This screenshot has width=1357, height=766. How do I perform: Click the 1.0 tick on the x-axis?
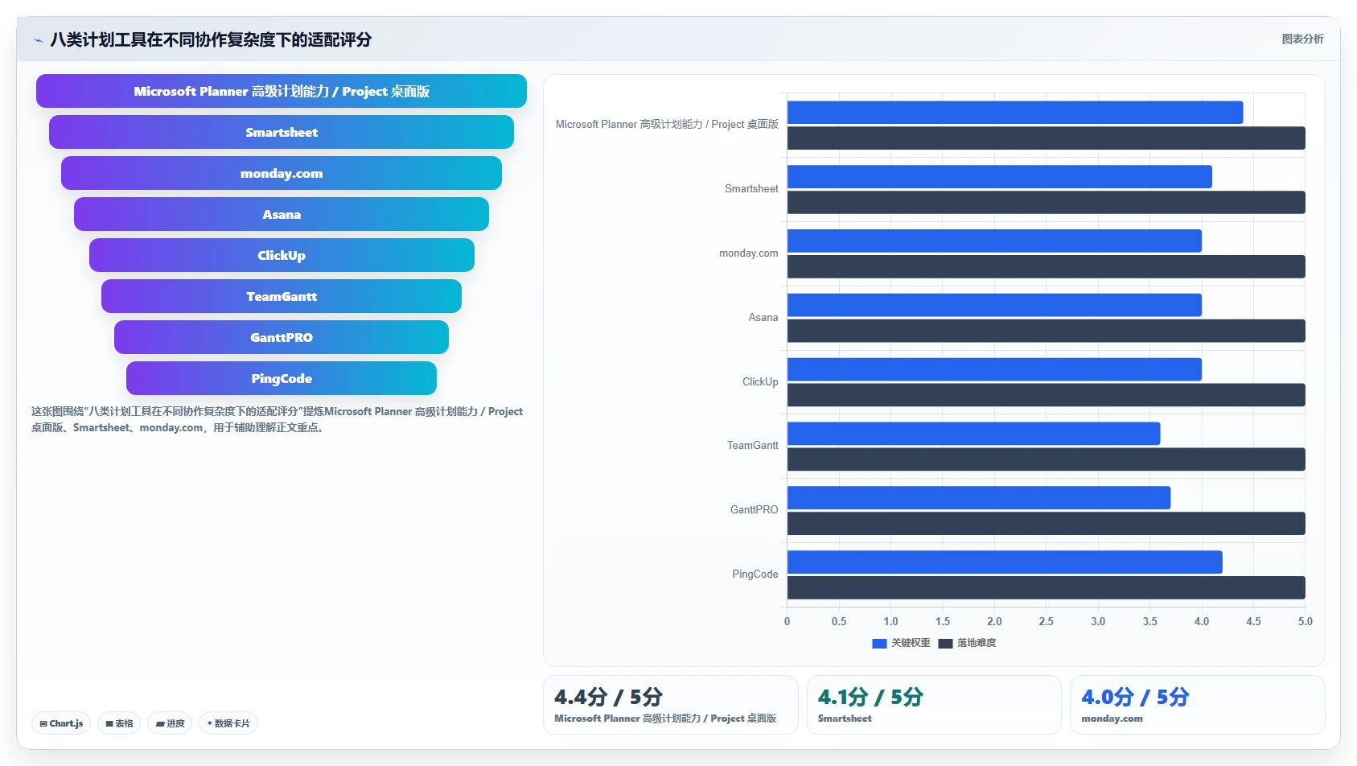[x=890, y=621]
